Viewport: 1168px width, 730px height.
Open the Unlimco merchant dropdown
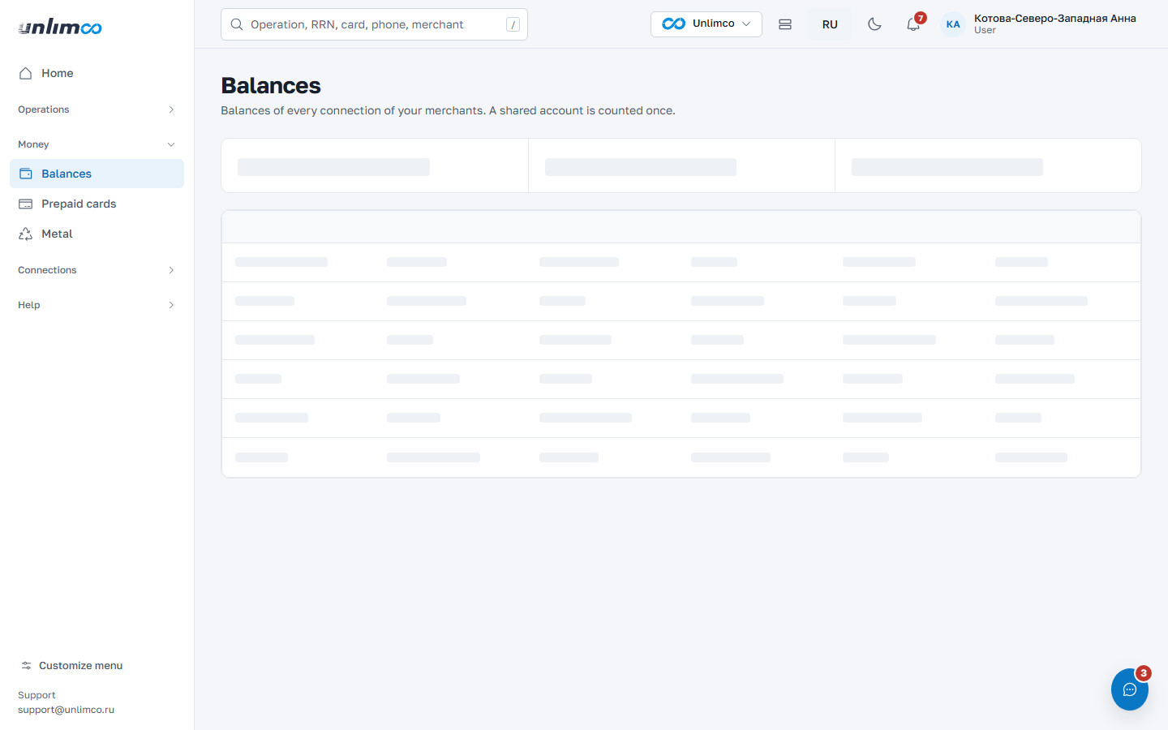click(x=706, y=24)
